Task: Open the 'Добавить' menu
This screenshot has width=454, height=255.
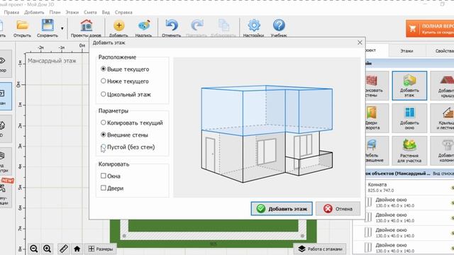Action: click(x=34, y=13)
